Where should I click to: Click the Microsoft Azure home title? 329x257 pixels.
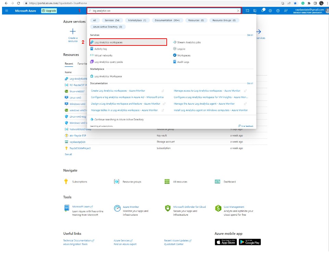[x=25, y=11]
